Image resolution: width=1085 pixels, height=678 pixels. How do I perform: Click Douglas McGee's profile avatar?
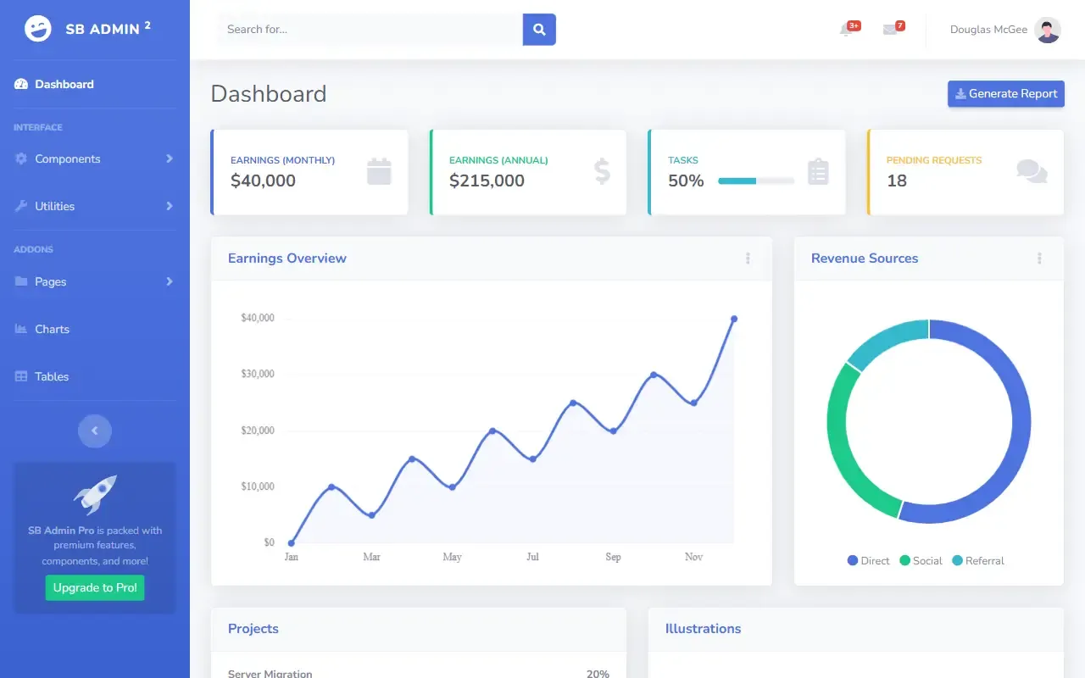(x=1048, y=30)
